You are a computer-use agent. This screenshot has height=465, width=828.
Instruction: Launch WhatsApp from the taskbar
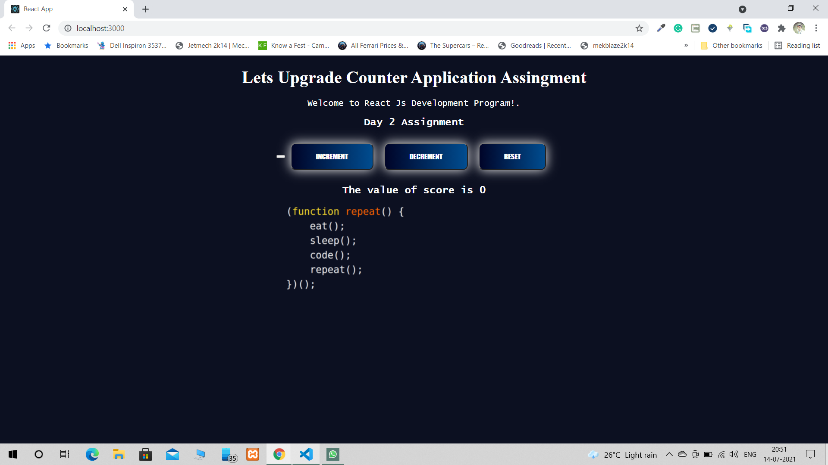332,454
